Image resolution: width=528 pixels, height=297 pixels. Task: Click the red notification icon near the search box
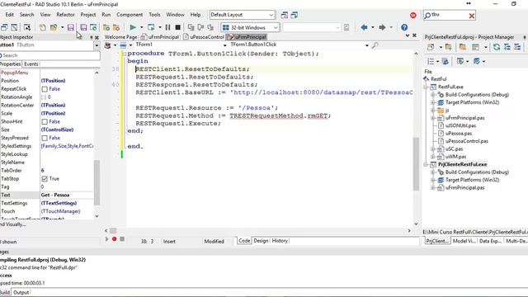(413, 15)
